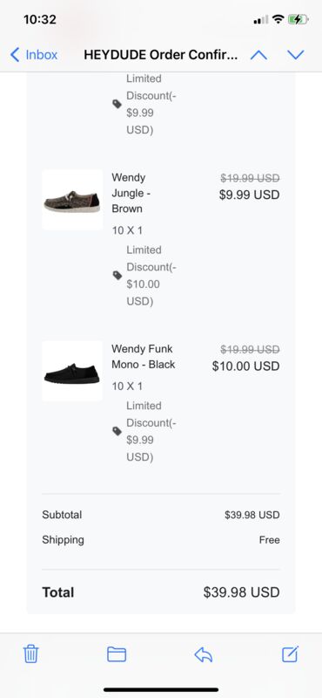The width and height of the screenshot is (322, 698).
Task: Tap the trash icon to delete email
Action: point(30,654)
